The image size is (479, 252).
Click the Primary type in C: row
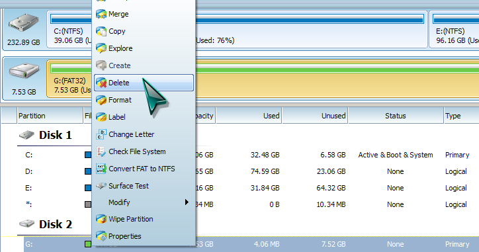[457, 155]
